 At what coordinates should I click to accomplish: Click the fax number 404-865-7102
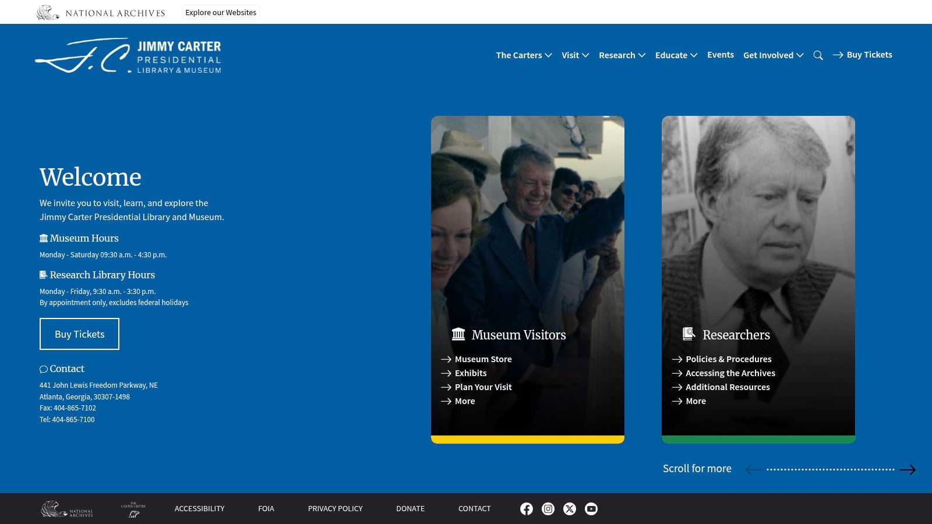pyautogui.click(x=75, y=408)
